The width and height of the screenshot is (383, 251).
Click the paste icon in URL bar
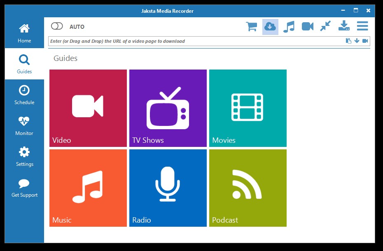pos(348,41)
